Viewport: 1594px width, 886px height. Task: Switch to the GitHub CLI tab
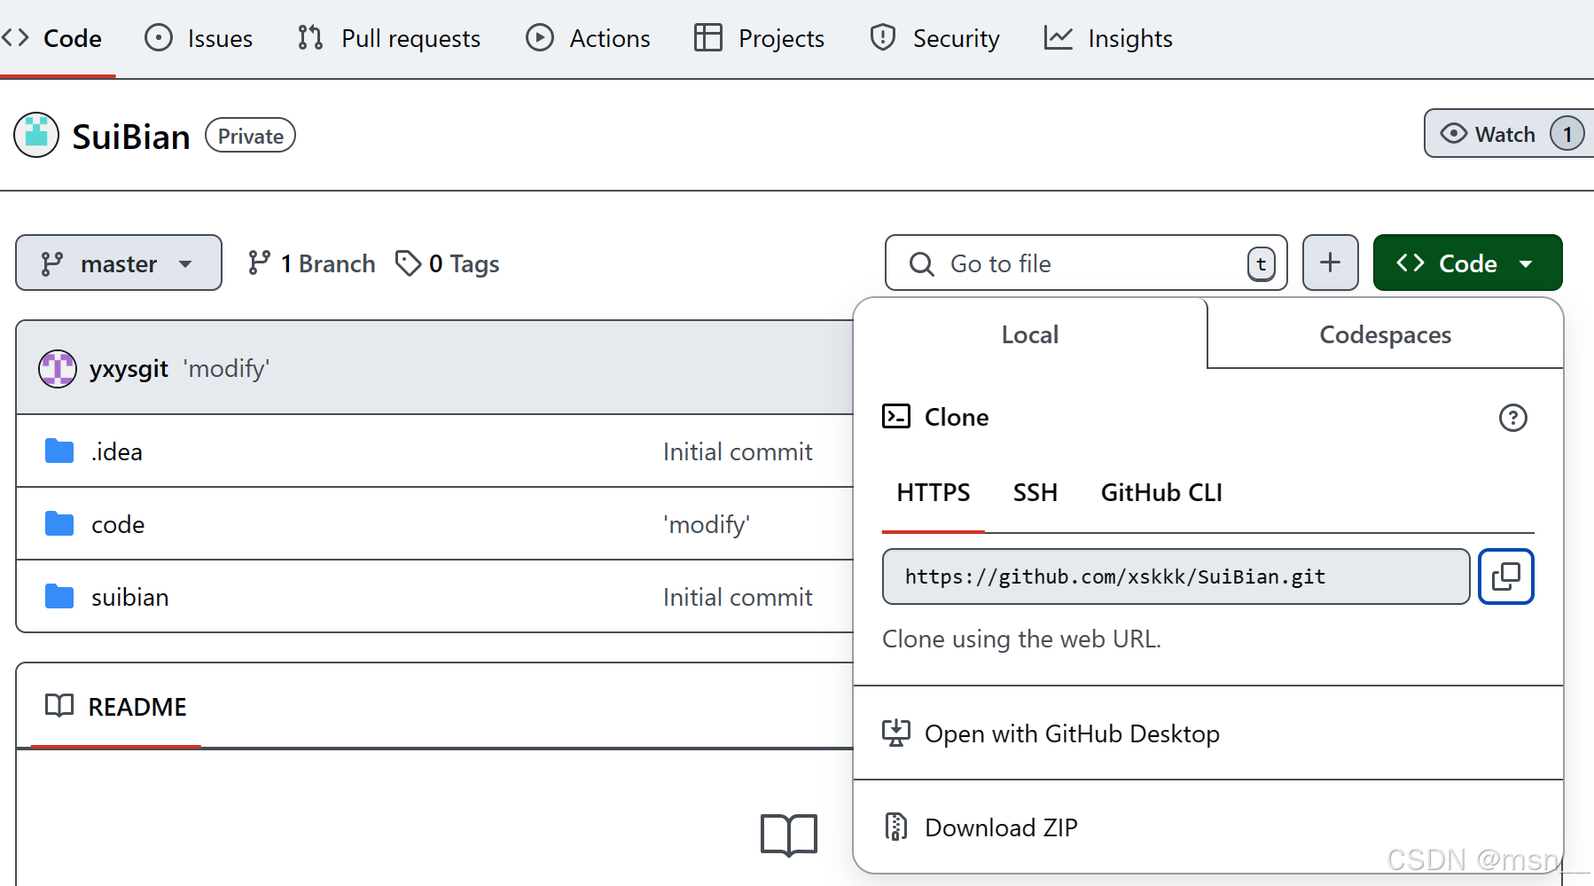[1161, 493]
